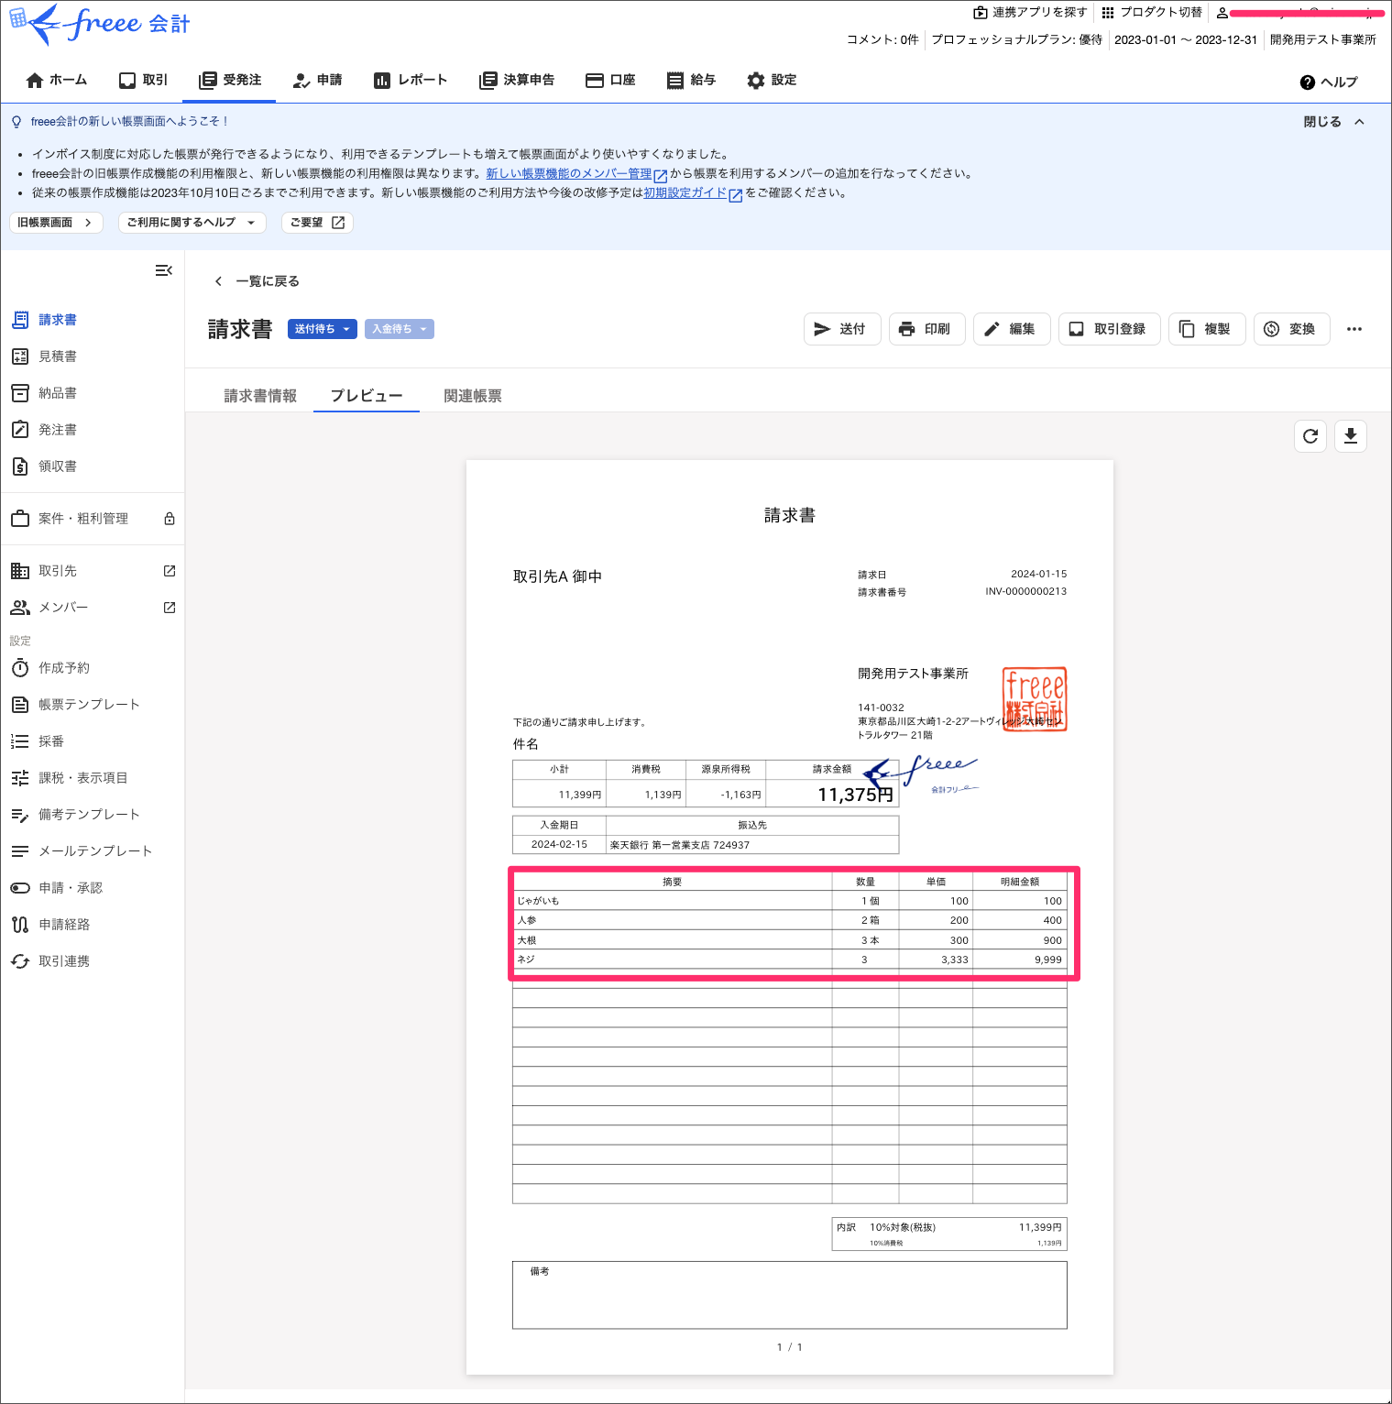
Task: Open the 申請 menu
Action: click(x=317, y=81)
